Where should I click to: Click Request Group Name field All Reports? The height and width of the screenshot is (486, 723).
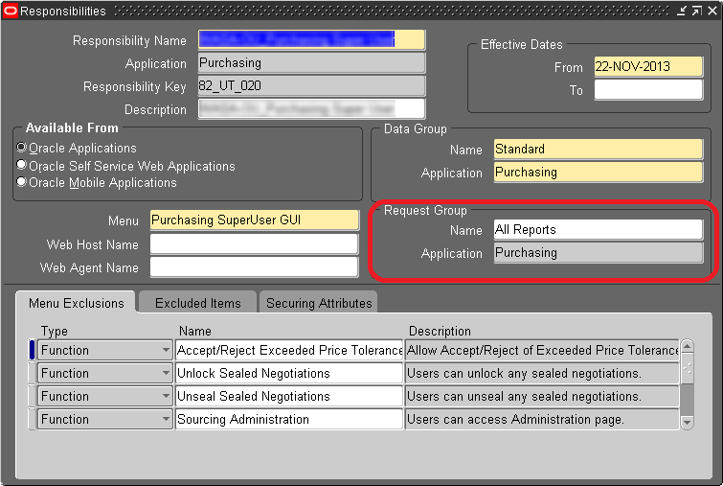pos(599,229)
